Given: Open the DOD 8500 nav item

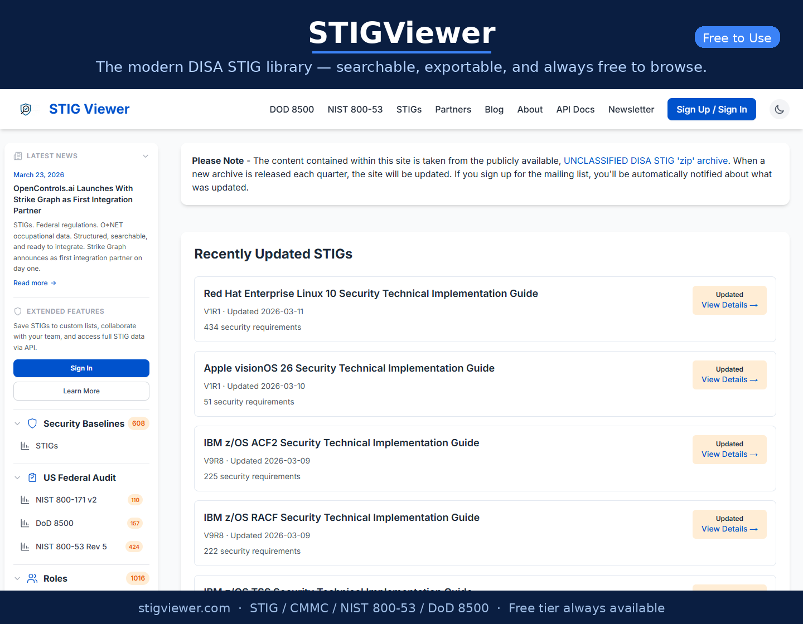Looking at the screenshot, I should [292, 109].
